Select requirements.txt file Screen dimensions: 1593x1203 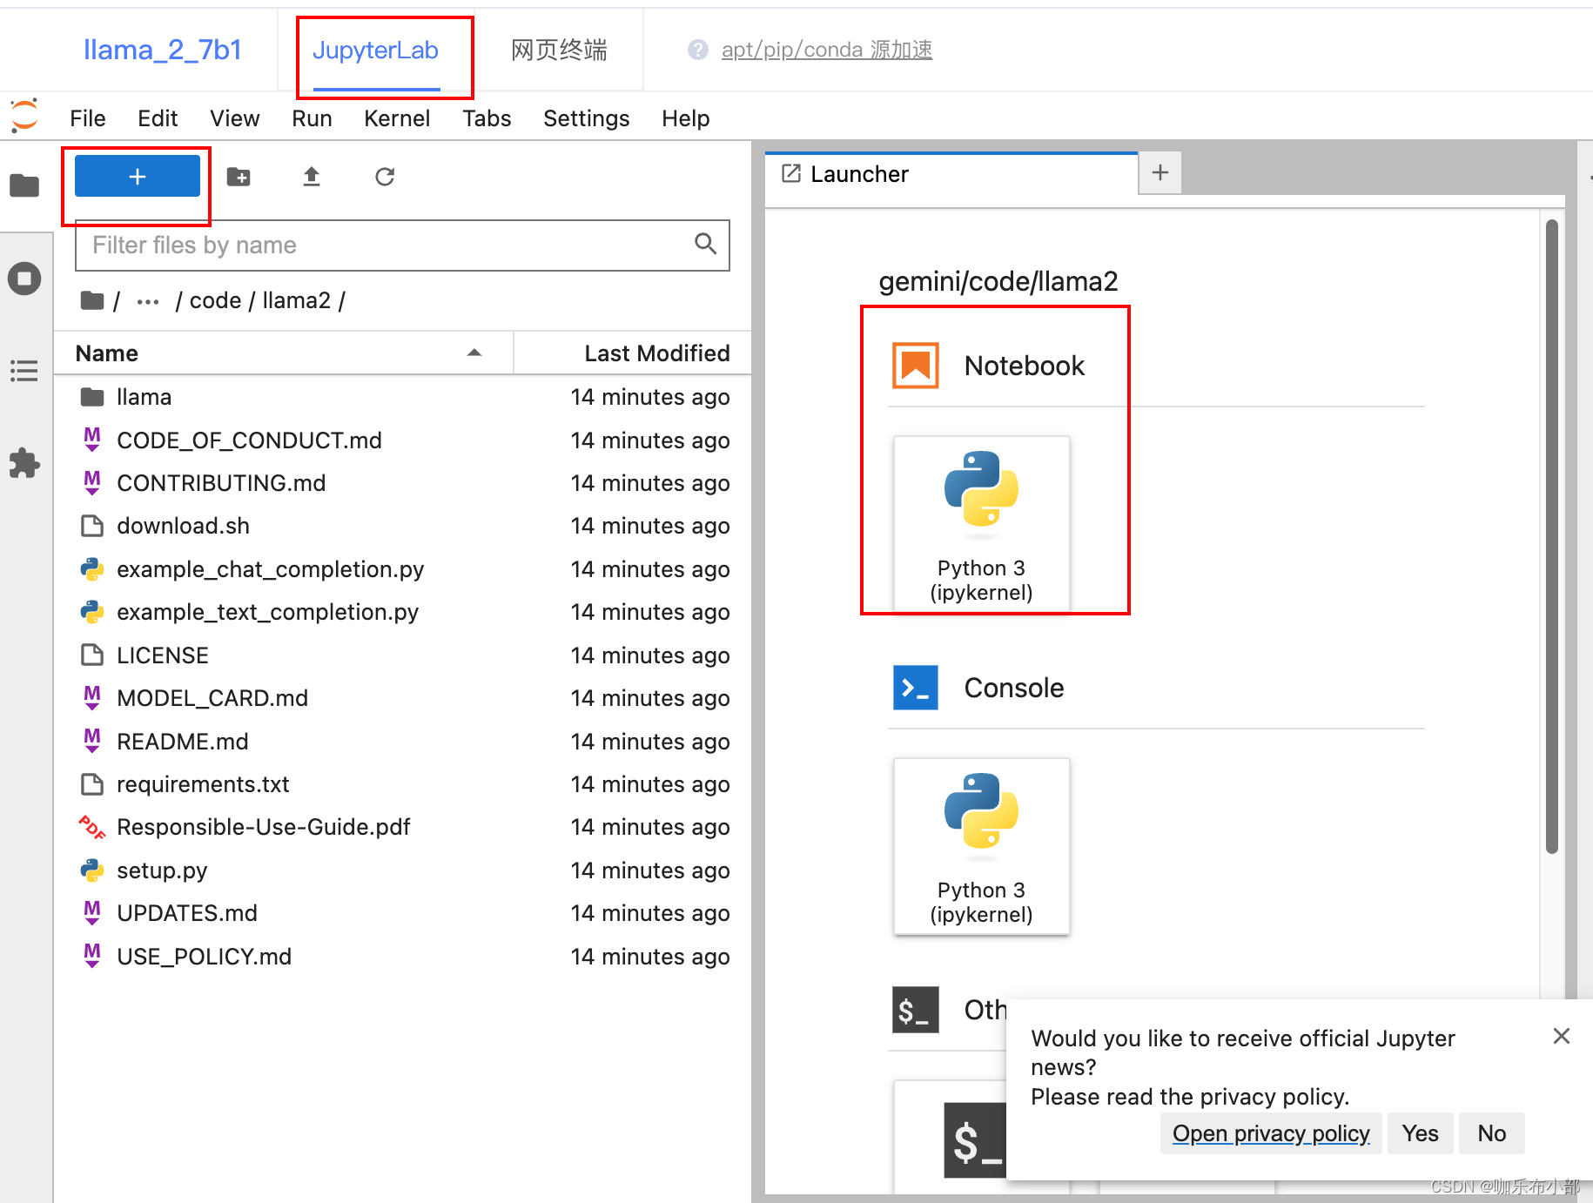(x=402, y=784)
